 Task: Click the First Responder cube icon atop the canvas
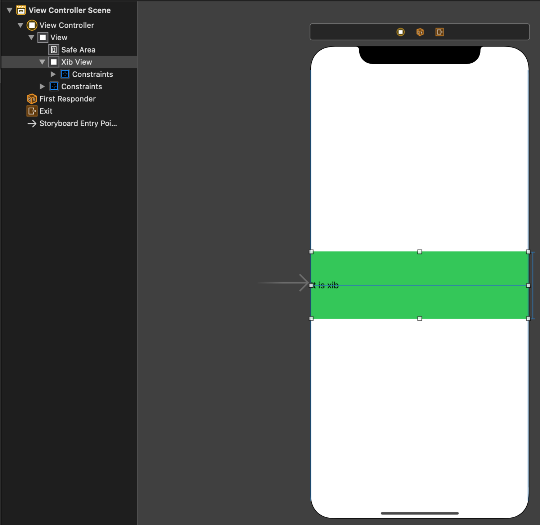pyautogui.click(x=420, y=32)
